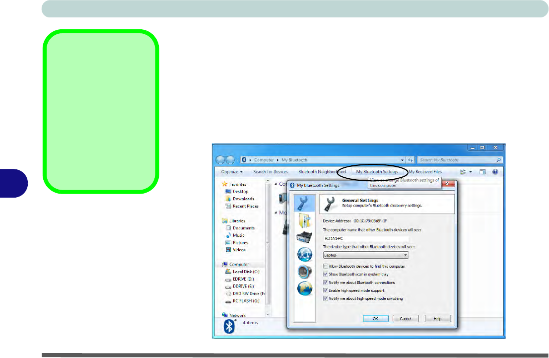The image size is (549, 358).
Task: Open the Pictures library
Action: point(237,242)
